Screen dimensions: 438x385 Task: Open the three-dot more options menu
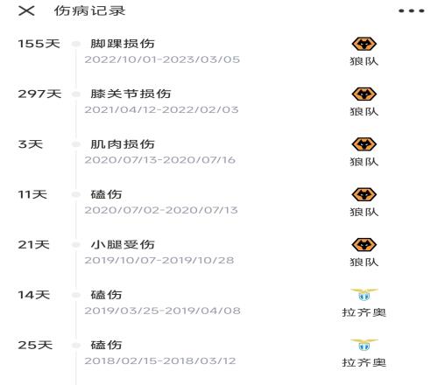(412, 11)
